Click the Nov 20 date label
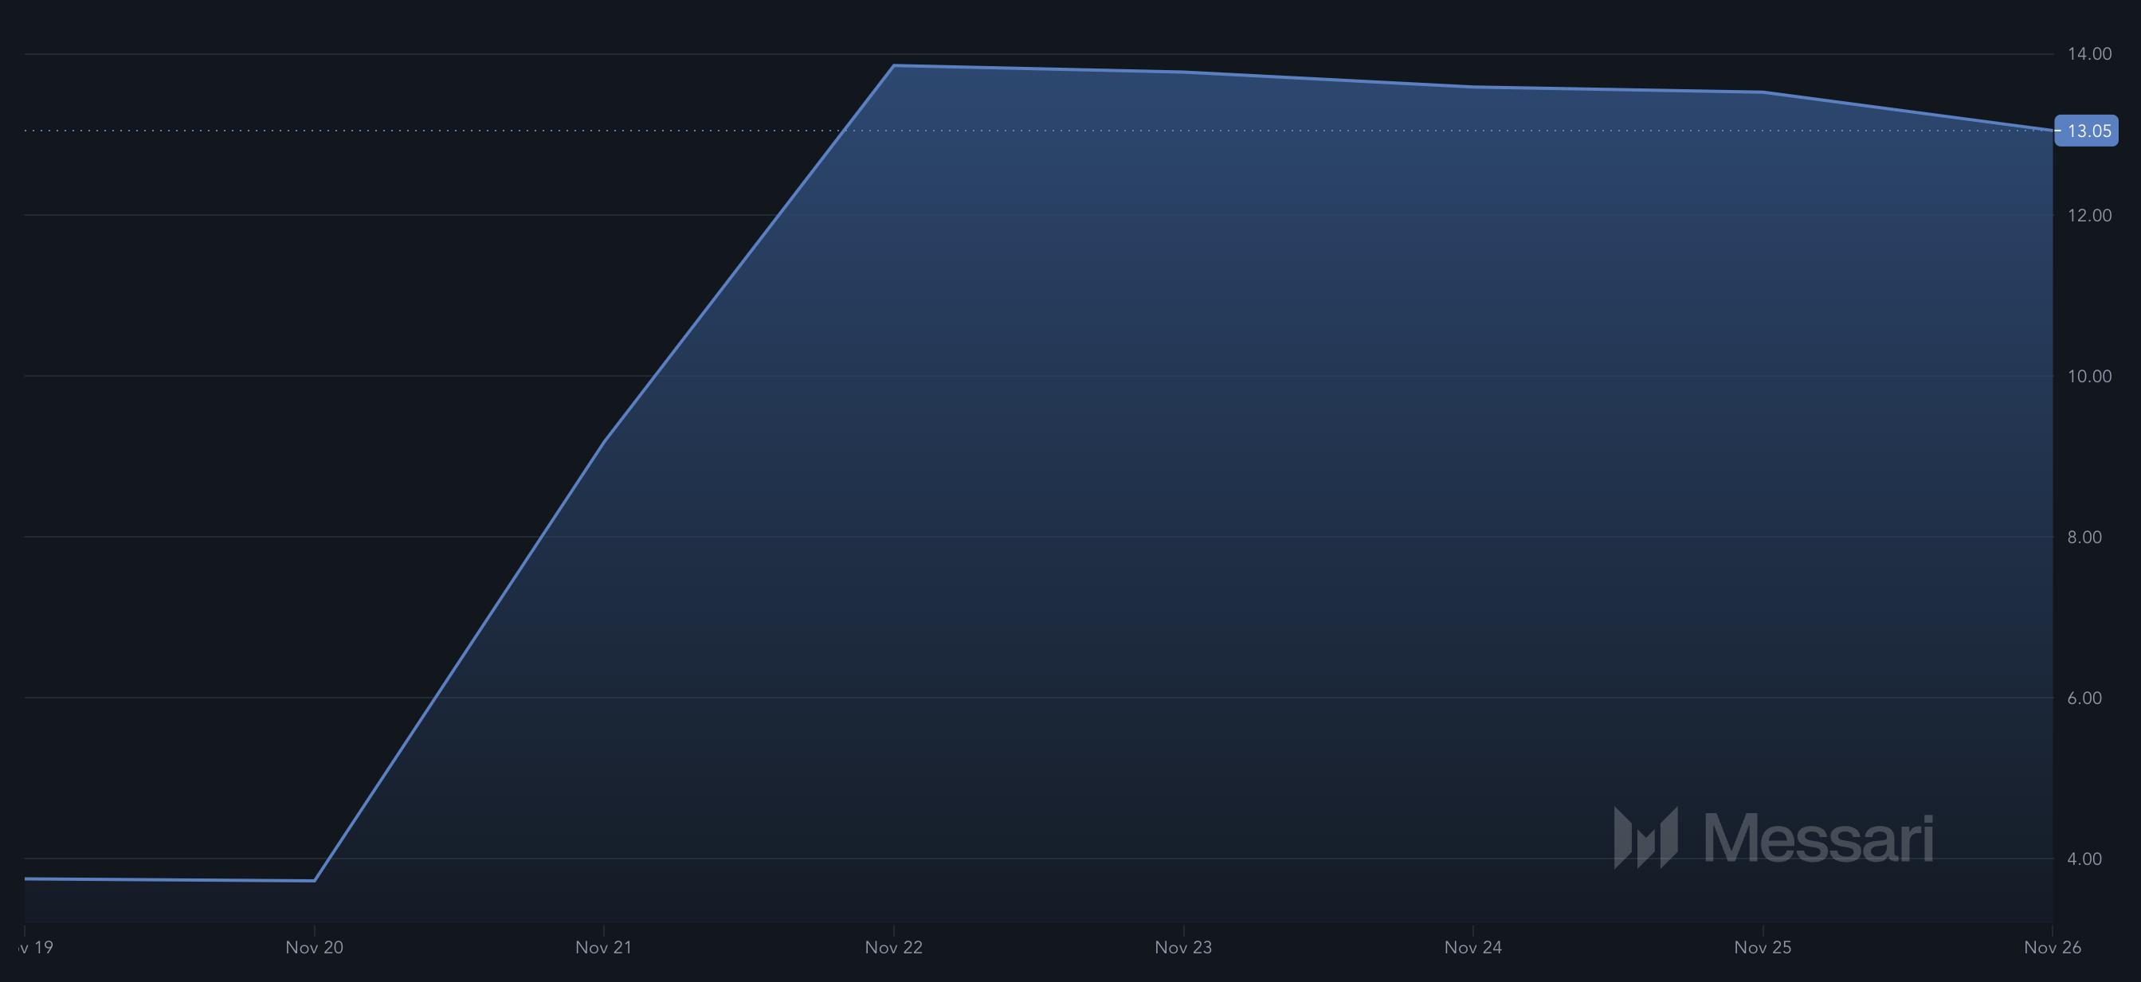 314,947
